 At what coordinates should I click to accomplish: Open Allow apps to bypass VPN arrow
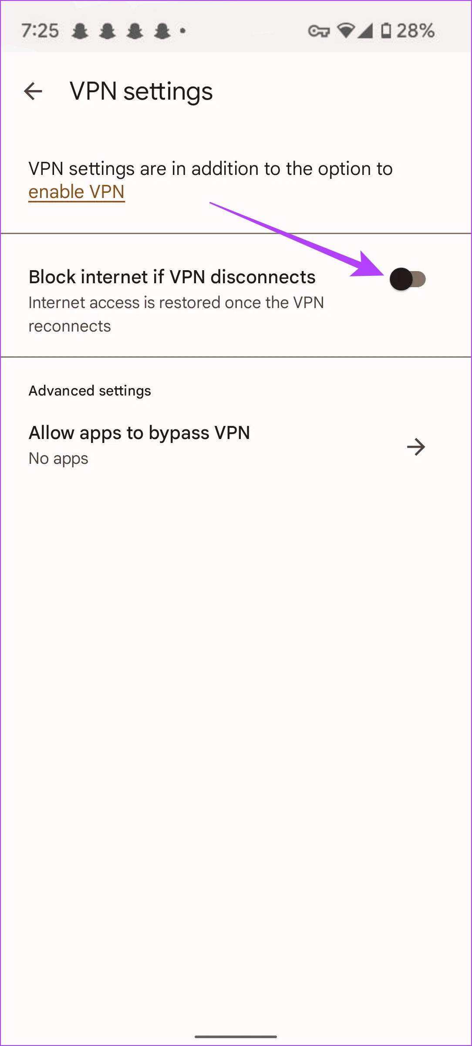tap(416, 447)
